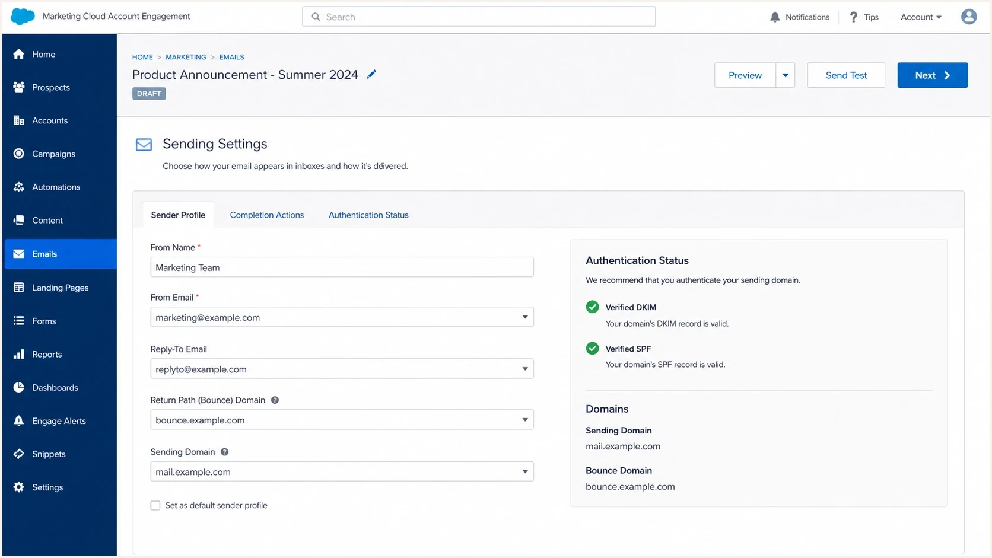Click the Landing Pages icon
The height and width of the screenshot is (558, 992).
(x=19, y=288)
